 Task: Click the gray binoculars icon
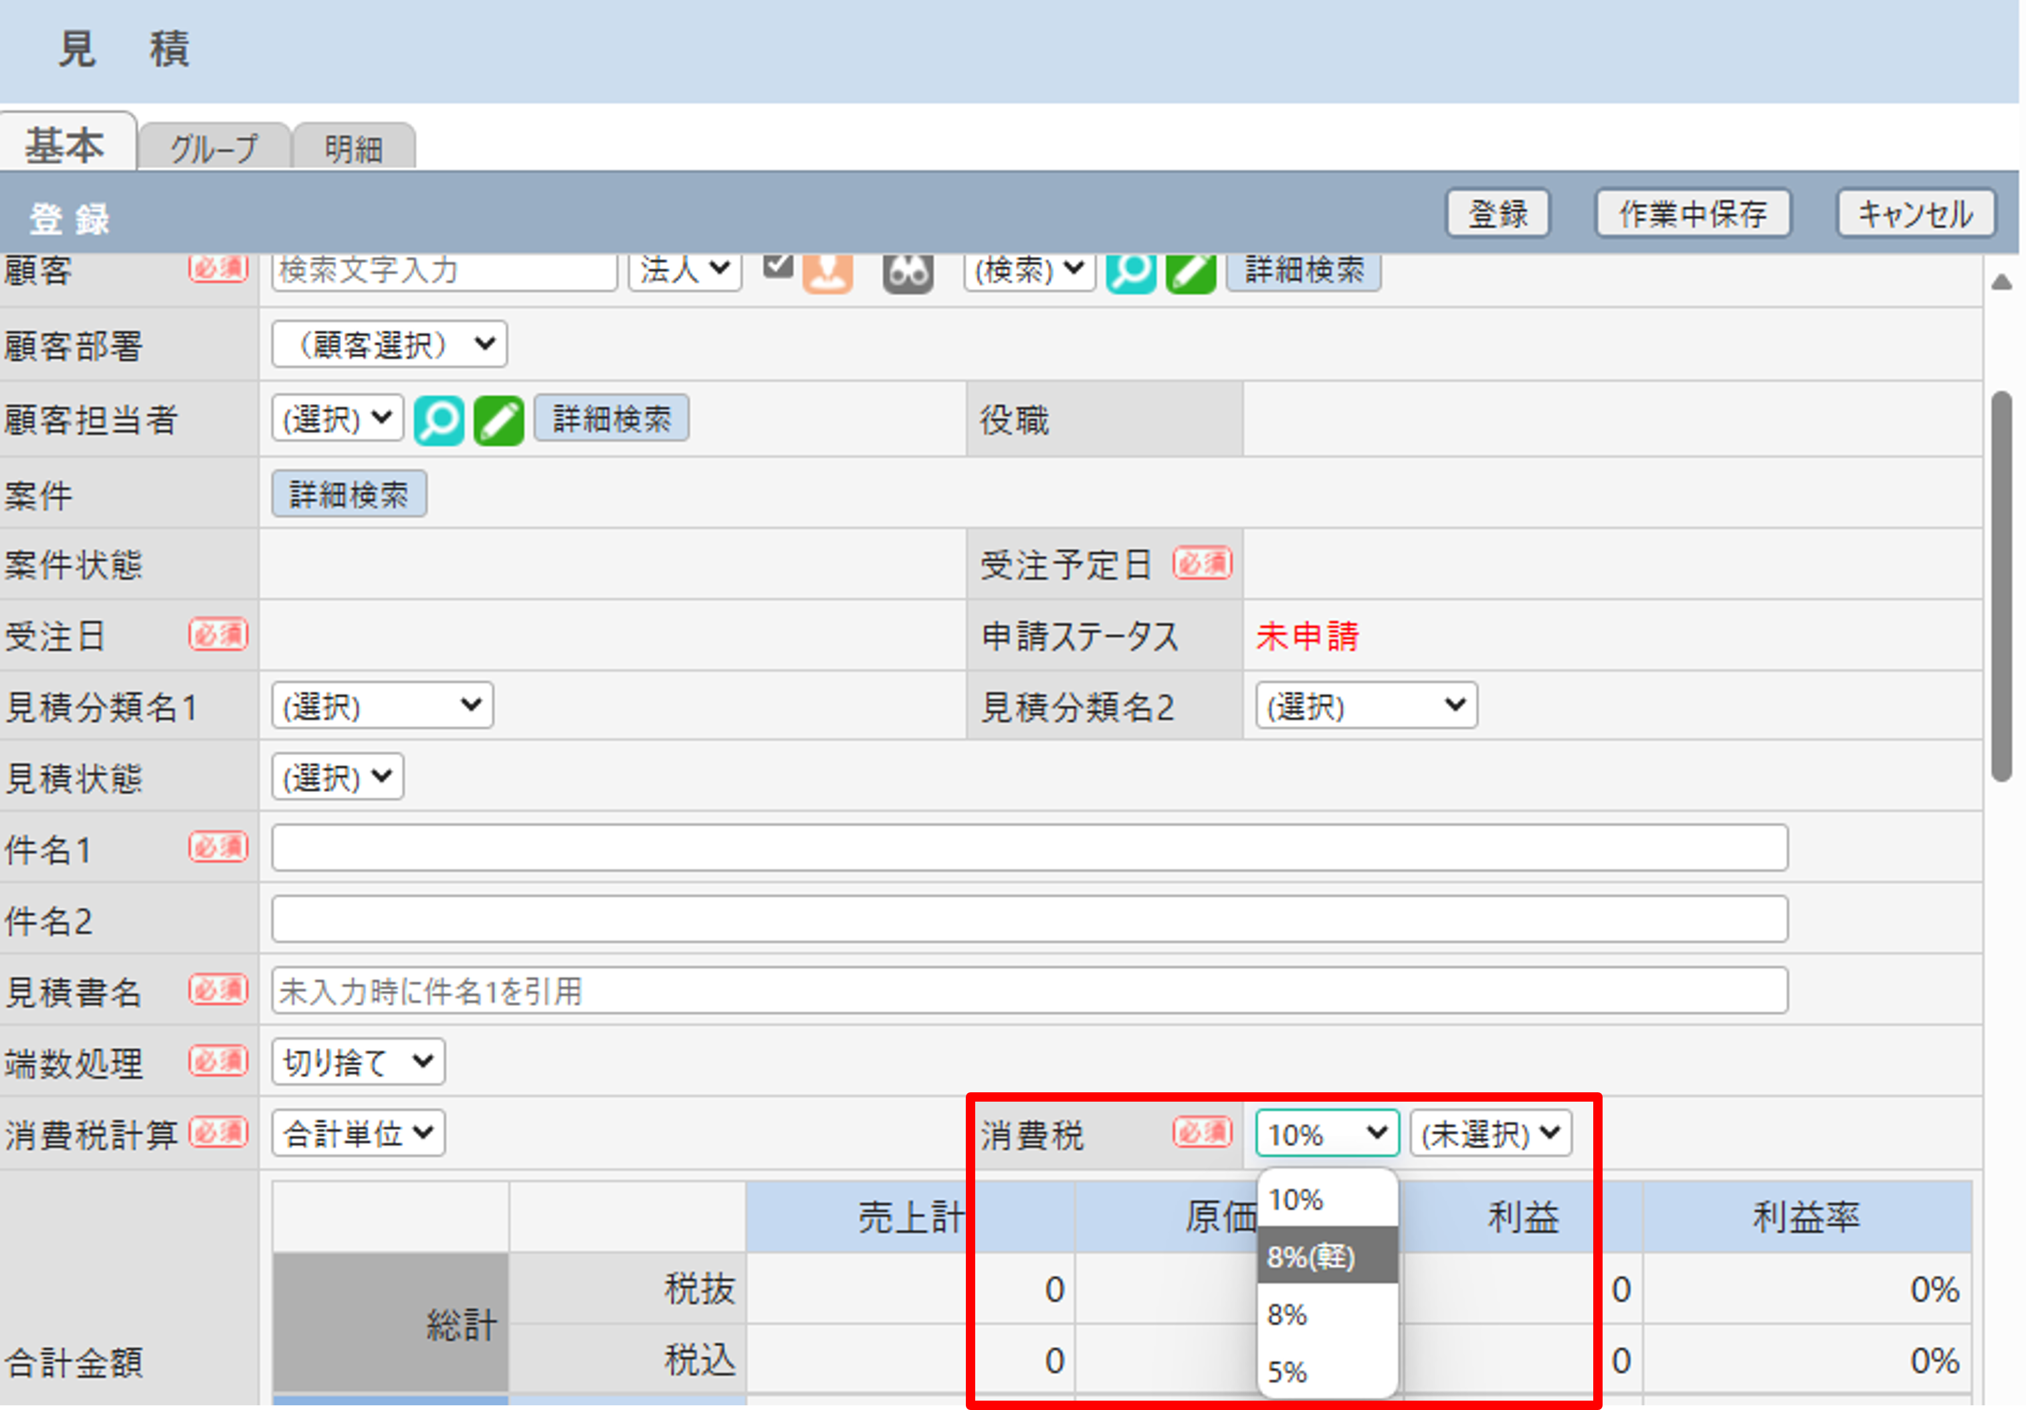907,273
